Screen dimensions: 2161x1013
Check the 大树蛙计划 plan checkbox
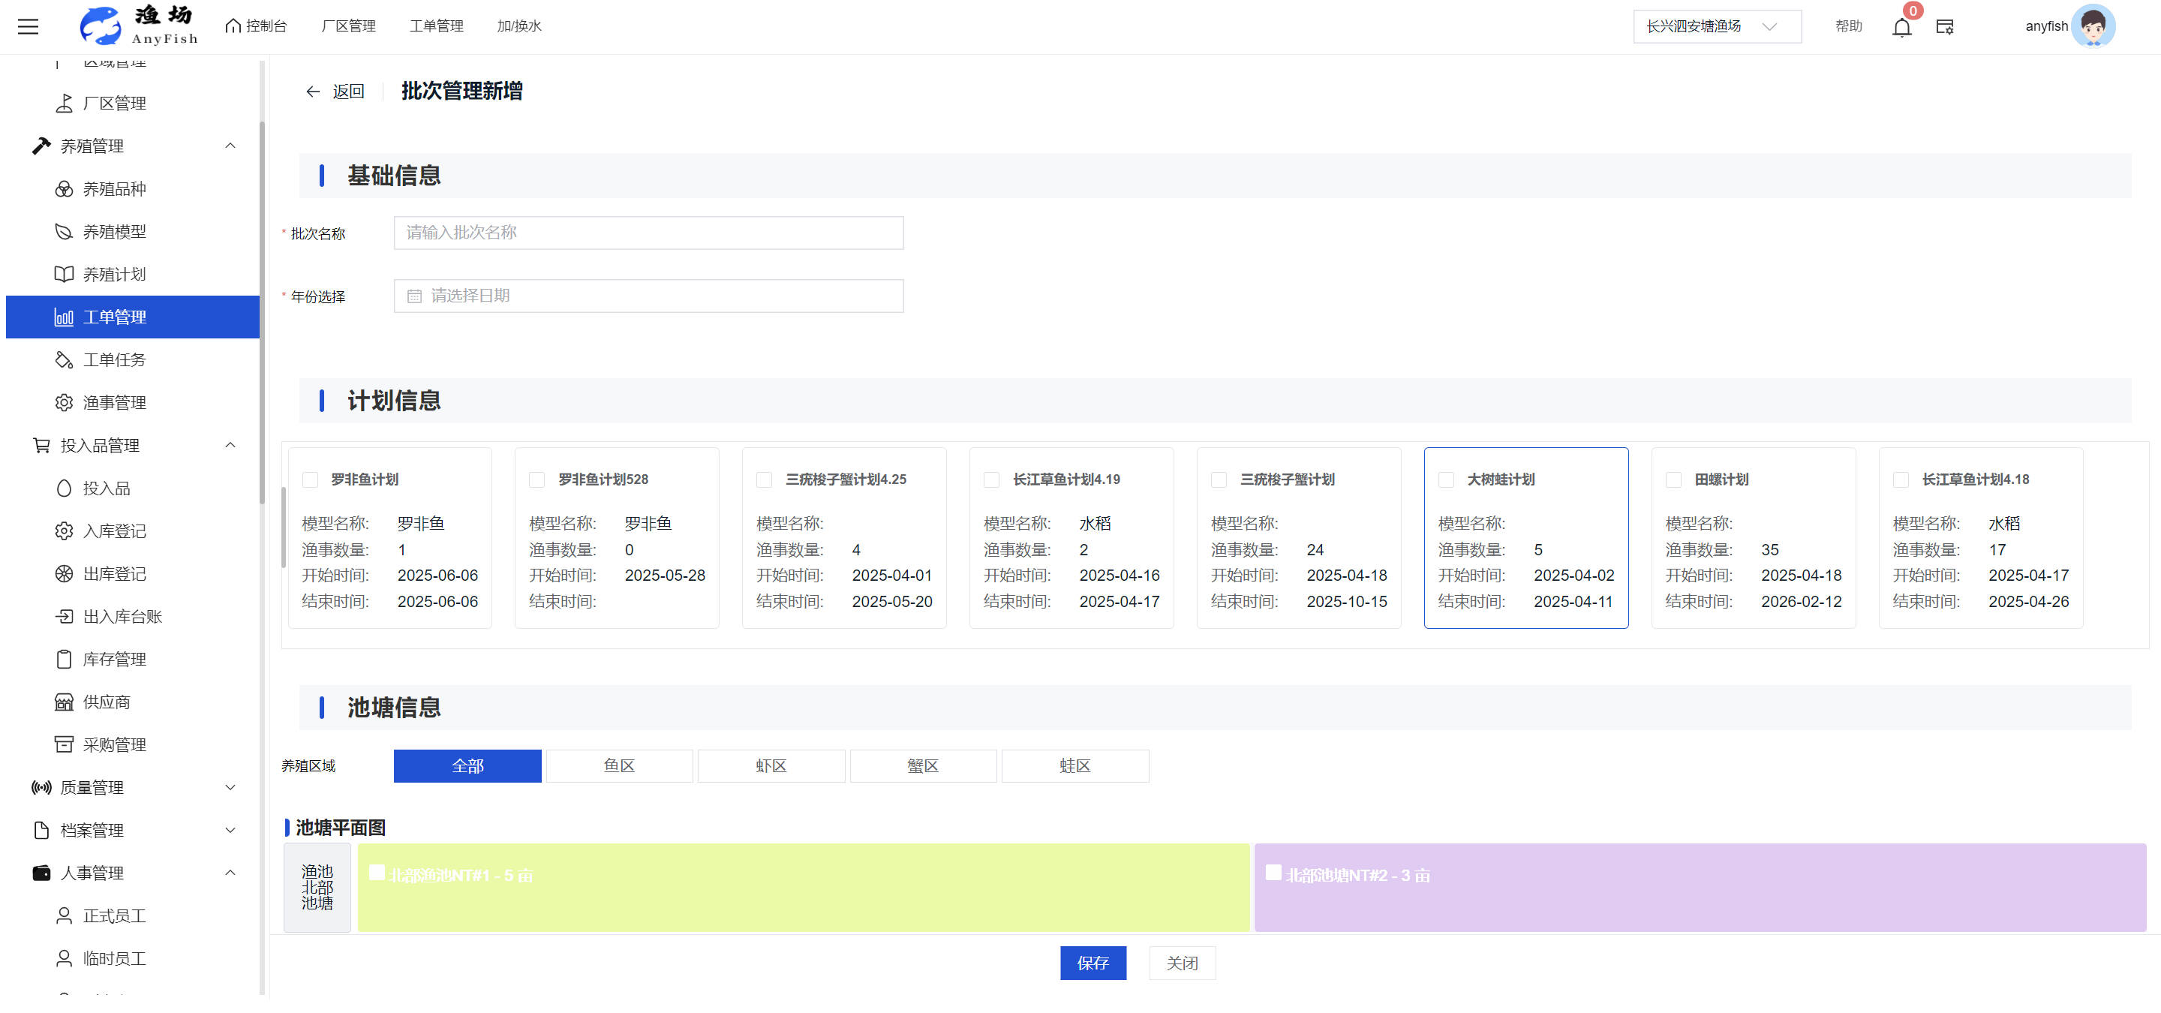[x=1446, y=479]
